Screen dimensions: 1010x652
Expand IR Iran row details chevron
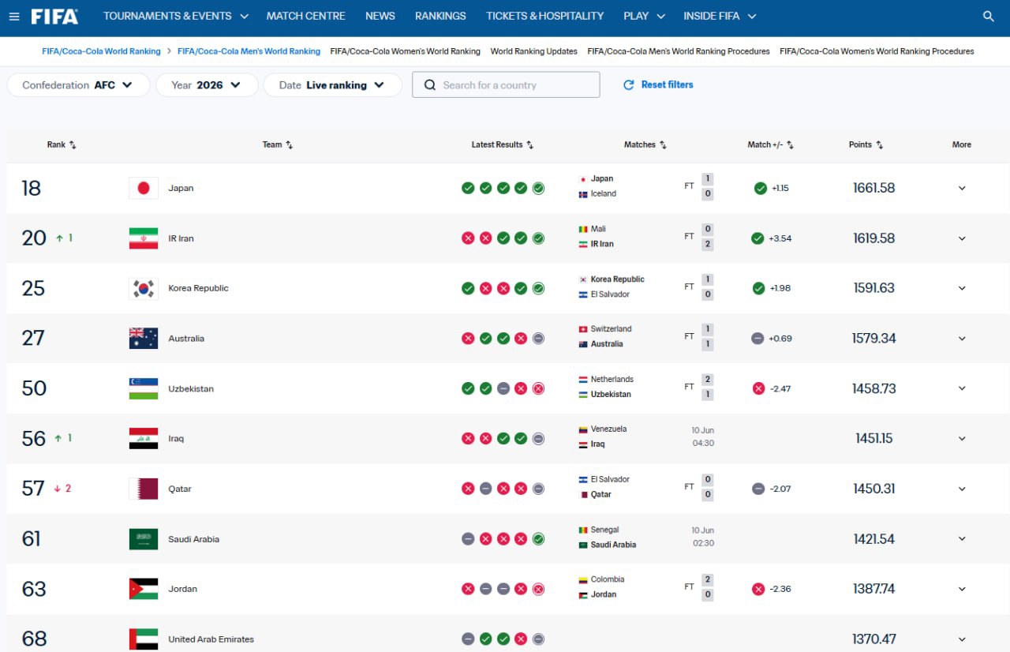click(962, 238)
